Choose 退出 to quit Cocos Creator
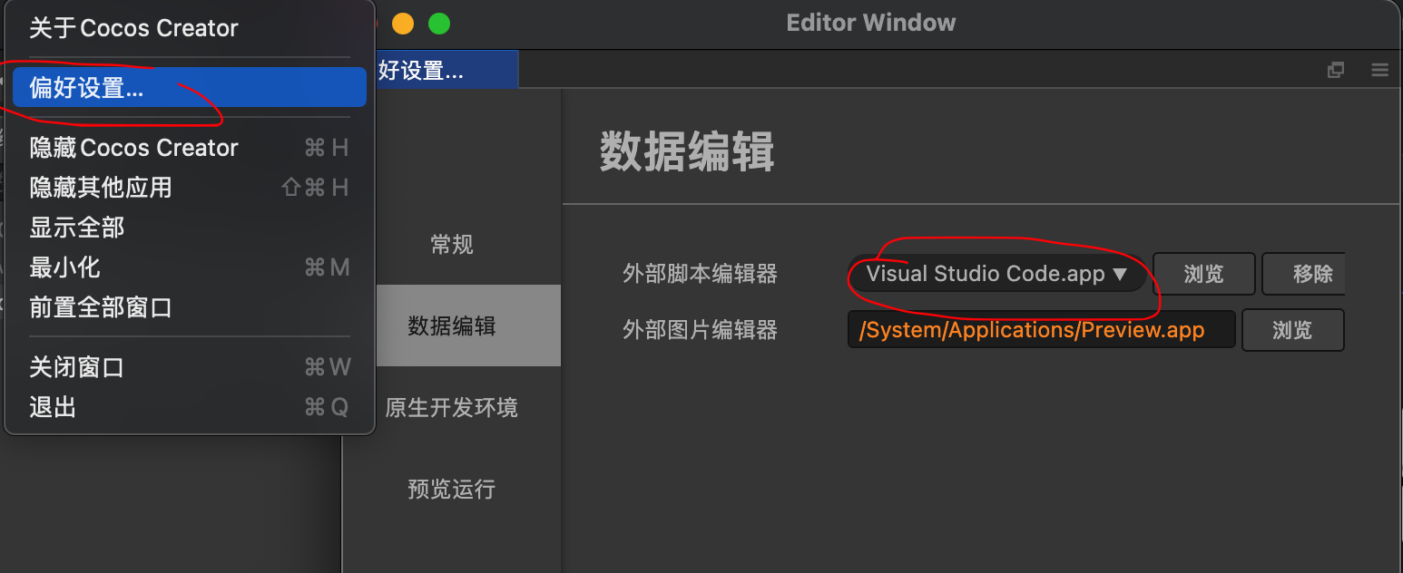 (53, 407)
